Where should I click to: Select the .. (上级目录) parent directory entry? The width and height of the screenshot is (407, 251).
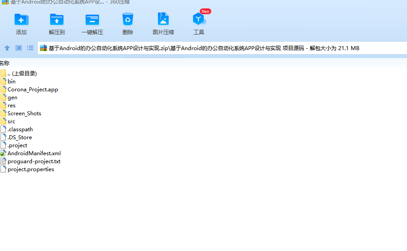[22, 73]
